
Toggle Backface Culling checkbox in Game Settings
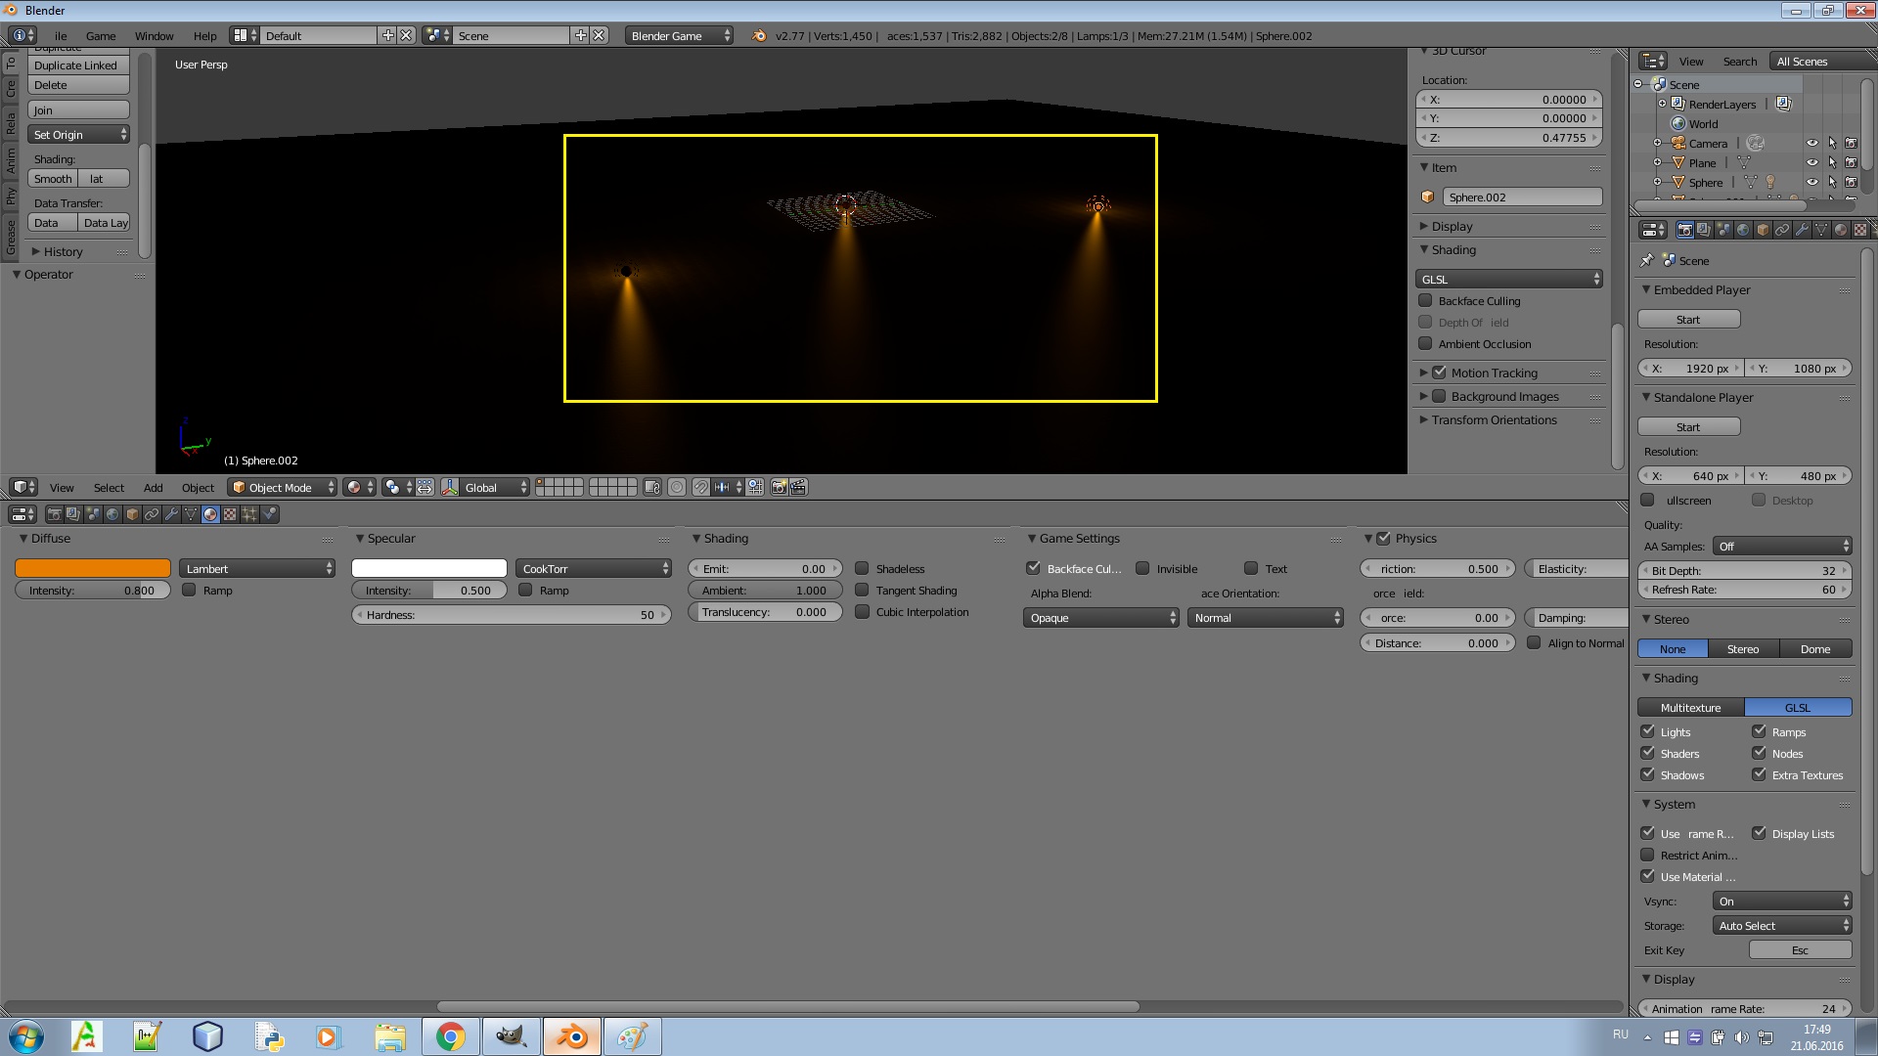coord(1033,567)
